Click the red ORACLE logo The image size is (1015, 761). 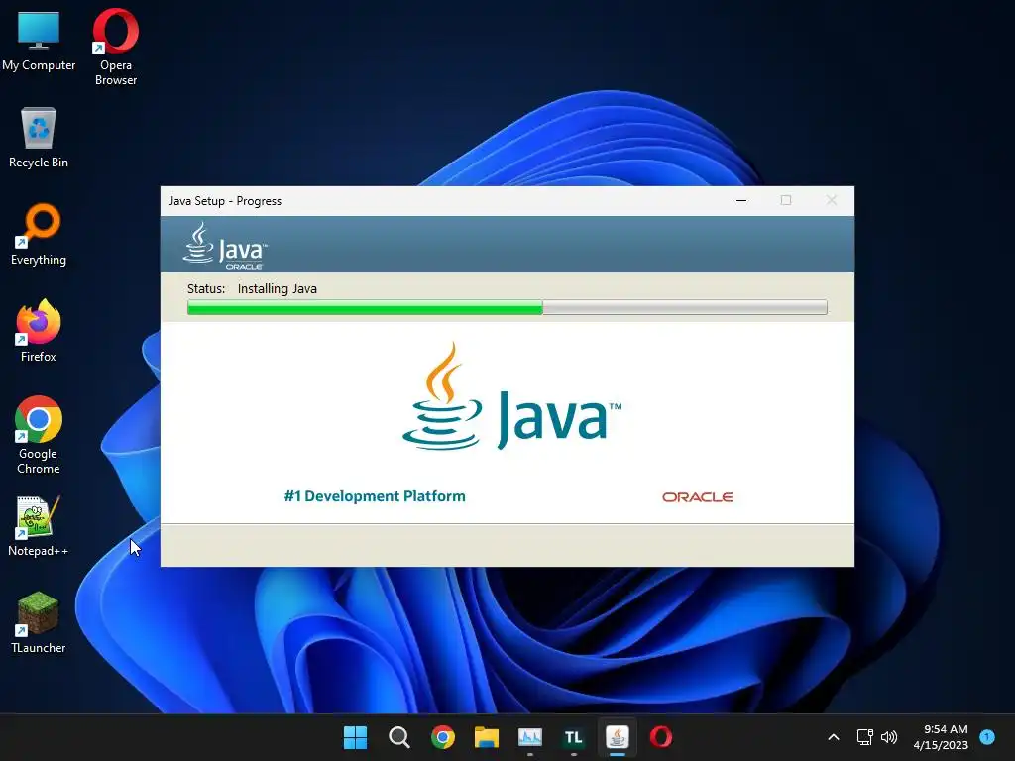click(x=697, y=497)
